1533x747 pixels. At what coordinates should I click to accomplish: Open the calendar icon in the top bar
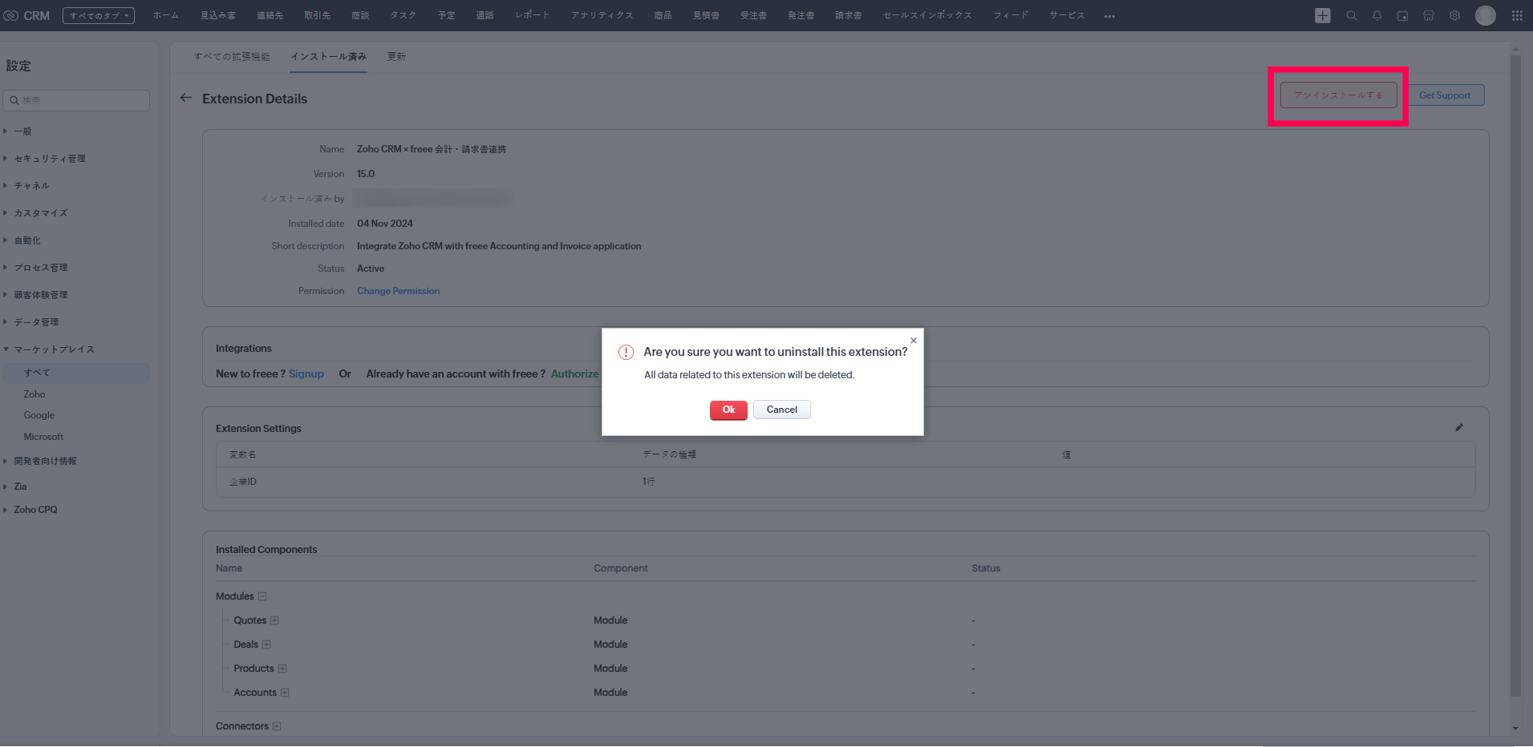point(1403,15)
